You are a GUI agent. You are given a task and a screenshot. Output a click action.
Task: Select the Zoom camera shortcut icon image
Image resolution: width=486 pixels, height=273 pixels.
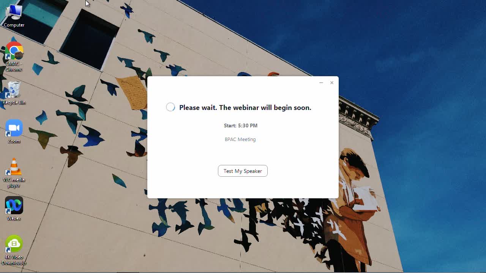click(14, 128)
